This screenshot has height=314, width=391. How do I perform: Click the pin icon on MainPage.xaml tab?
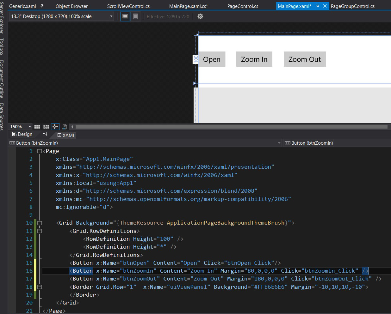tap(317, 6)
